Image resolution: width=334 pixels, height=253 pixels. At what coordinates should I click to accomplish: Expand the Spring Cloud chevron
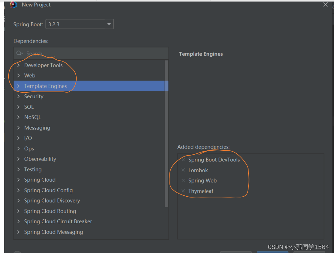coord(18,180)
